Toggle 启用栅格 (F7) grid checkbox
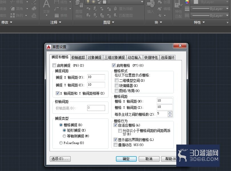Viewport: 231px width, 171px height. coord(114,65)
